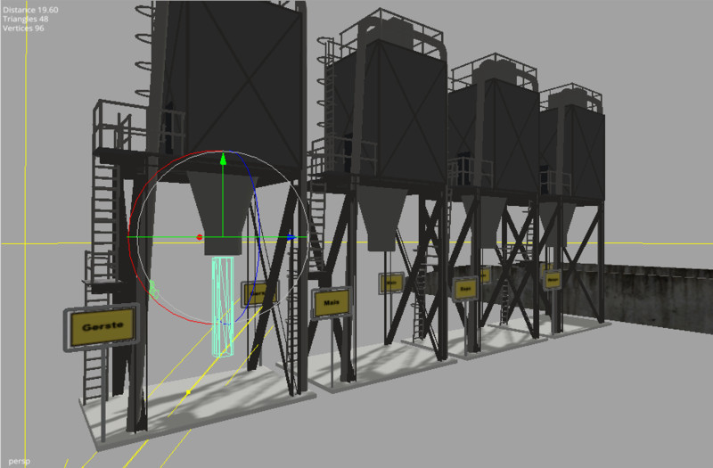This screenshot has height=468, width=713.
Task: Click the yellow point on the diagonal line
Action: point(188,391)
